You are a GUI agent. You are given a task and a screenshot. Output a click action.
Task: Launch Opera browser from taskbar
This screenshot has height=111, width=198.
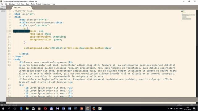click(45, 109)
